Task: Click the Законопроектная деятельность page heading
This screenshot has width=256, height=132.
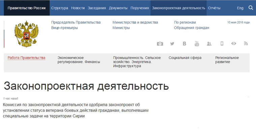Action: point(86,86)
